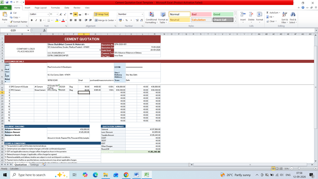
Task: Switch to the Settings sheet tab
Action: coord(34,165)
